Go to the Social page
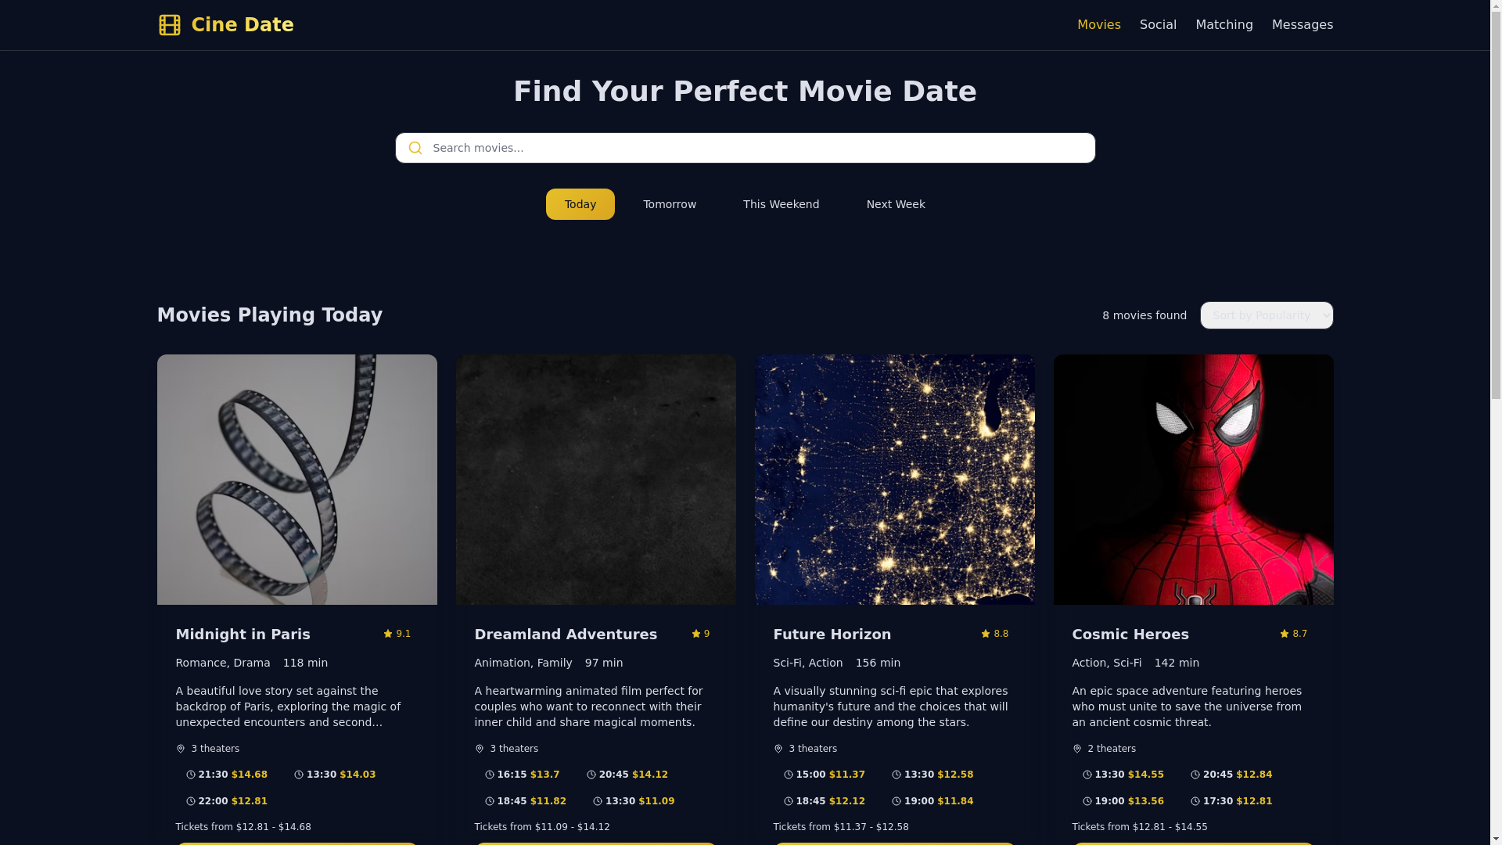 [x=1158, y=25]
